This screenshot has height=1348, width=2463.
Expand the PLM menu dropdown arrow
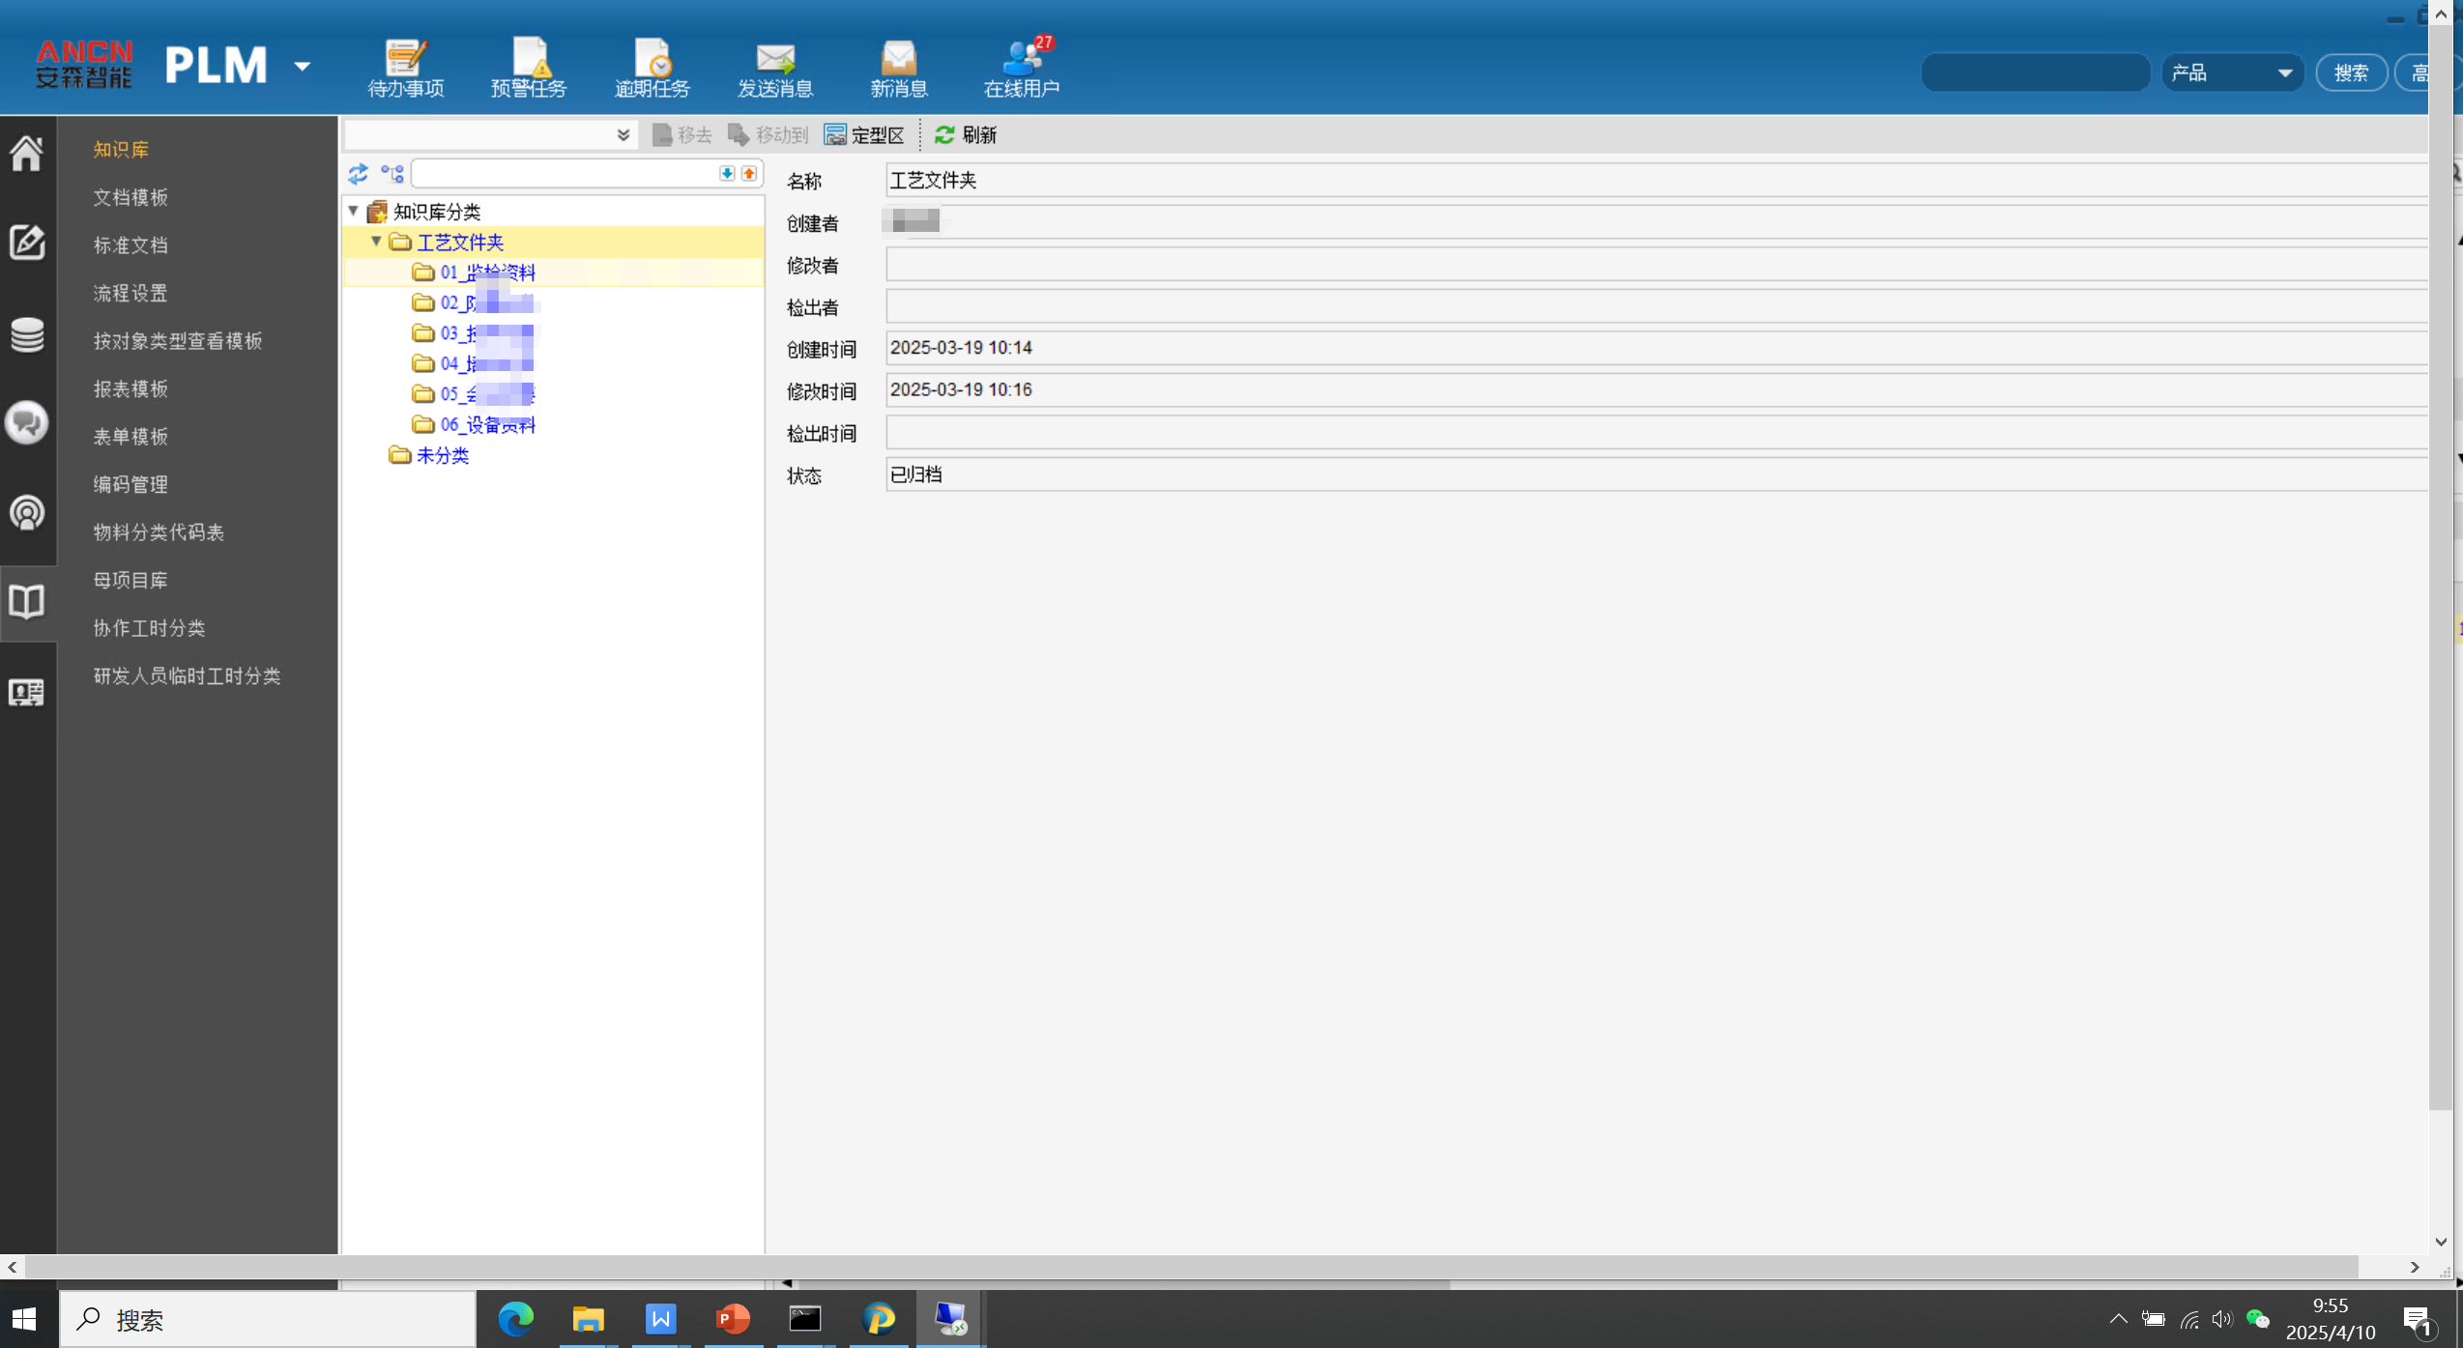coord(303,67)
